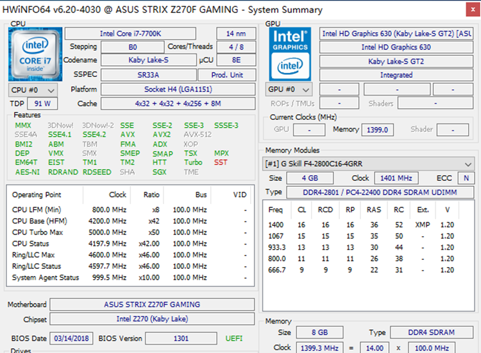Click the Operating Point column header

(x=37, y=194)
